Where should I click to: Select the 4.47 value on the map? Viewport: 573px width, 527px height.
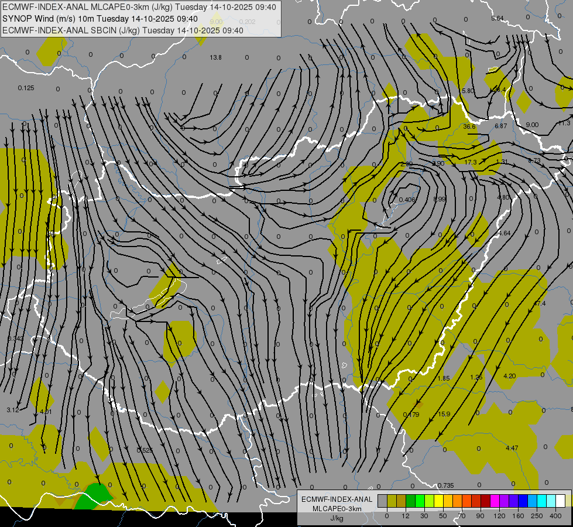(512, 448)
